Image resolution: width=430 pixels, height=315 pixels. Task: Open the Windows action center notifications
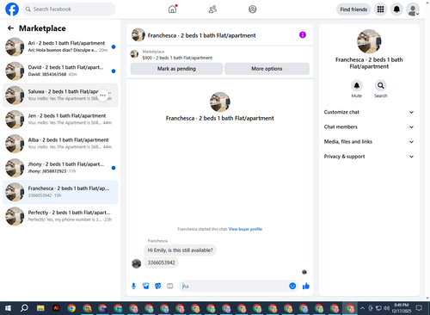(x=419, y=308)
